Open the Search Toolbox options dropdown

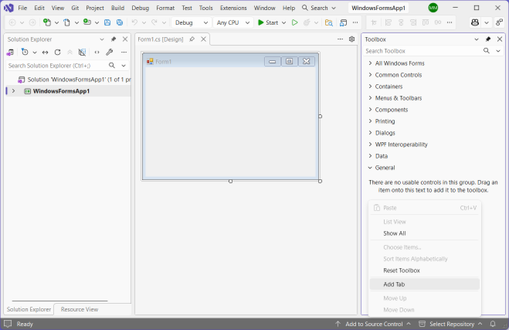tap(498, 51)
